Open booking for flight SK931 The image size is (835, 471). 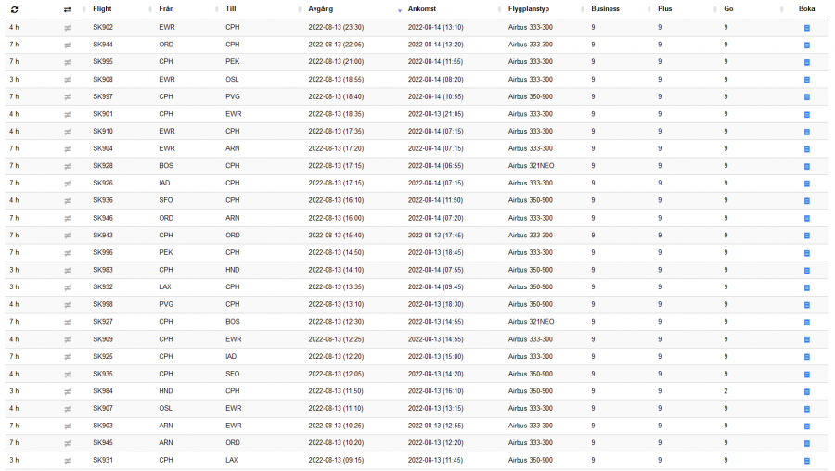click(806, 461)
